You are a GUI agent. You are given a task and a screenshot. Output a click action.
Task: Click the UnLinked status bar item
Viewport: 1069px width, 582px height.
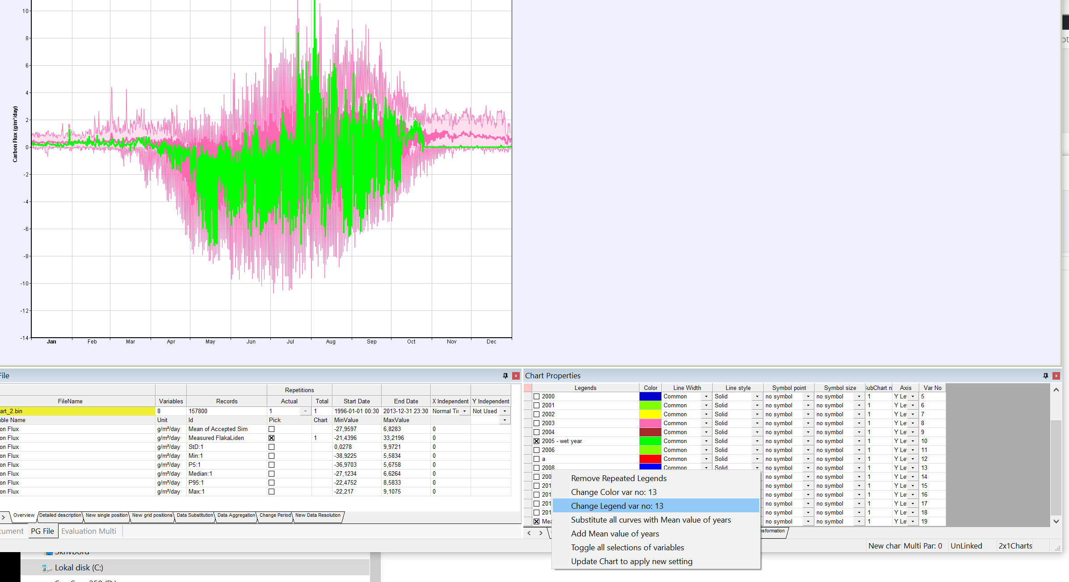coord(966,546)
